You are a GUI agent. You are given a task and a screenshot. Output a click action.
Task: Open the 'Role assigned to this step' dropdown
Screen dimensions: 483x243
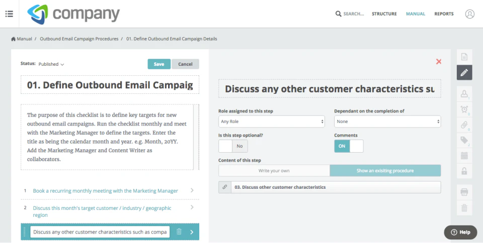coord(272,122)
